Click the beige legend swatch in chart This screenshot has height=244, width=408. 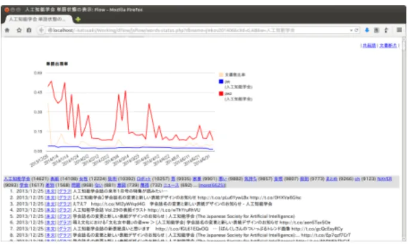tap(221, 75)
